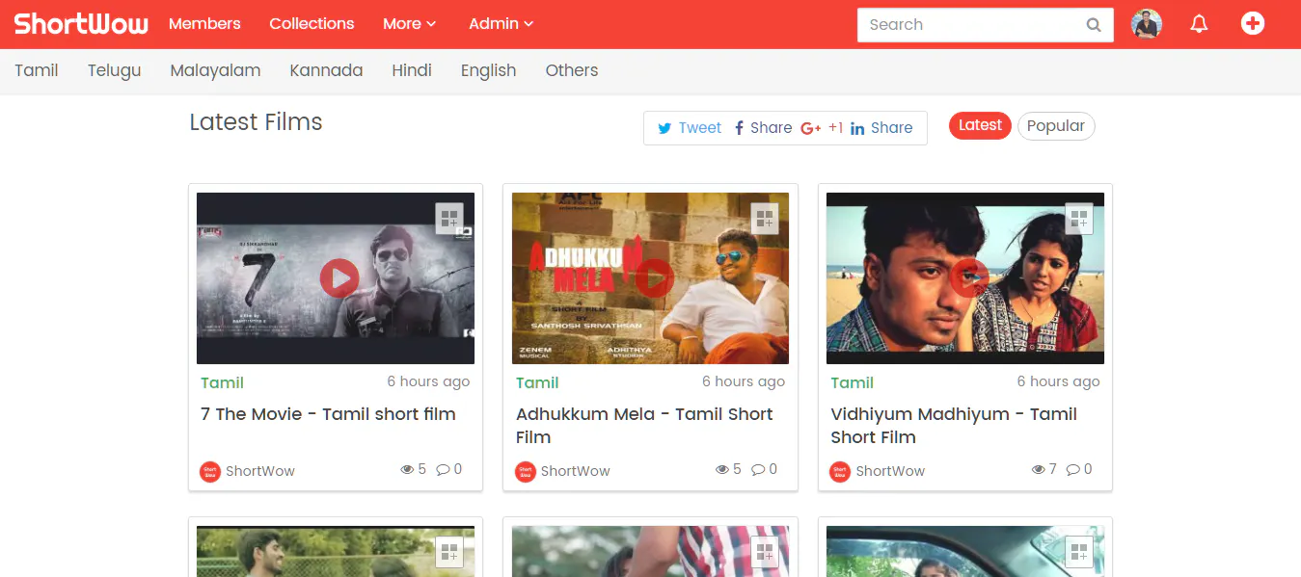Click ShortWow author name under Vidhiyum Madhiyum
The width and height of the screenshot is (1301, 577).
coord(890,471)
